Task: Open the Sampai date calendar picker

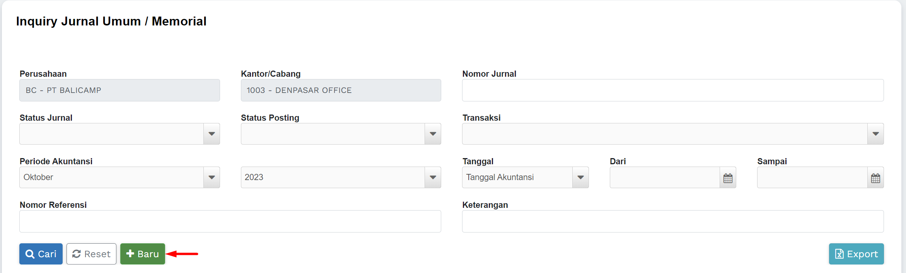Action: (x=875, y=178)
